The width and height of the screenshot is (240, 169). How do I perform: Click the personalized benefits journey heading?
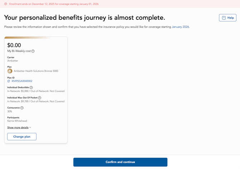coord(85,18)
